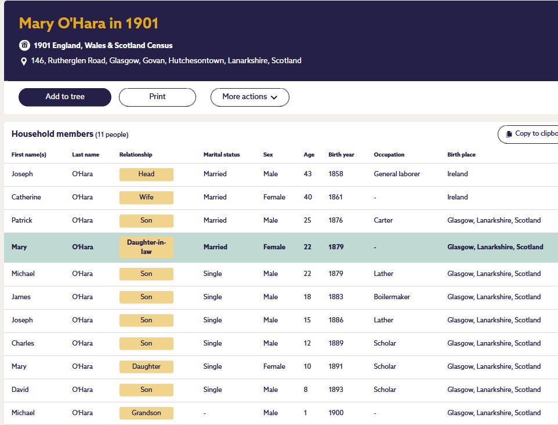Expand the More actions dropdown
Image resolution: width=558 pixels, height=425 pixels.
tap(249, 97)
